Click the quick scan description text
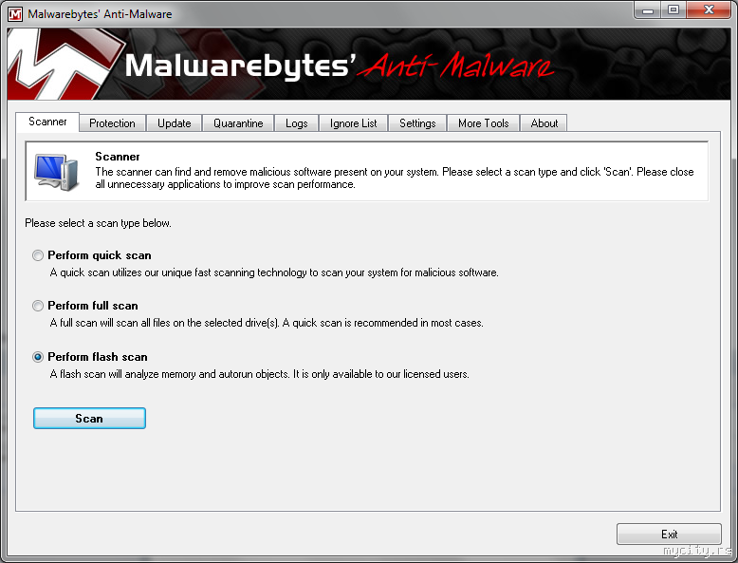This screenshot has height=563, width=738. [274, 272]
